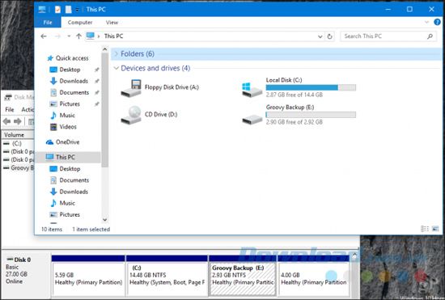The image size is (445, 300).
Task: Click the refresh icon in the address bar
Action: point(329,36)
